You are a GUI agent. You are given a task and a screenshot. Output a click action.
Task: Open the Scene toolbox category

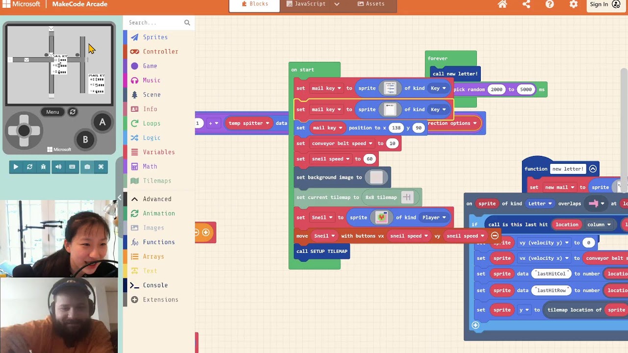[159, 95]
